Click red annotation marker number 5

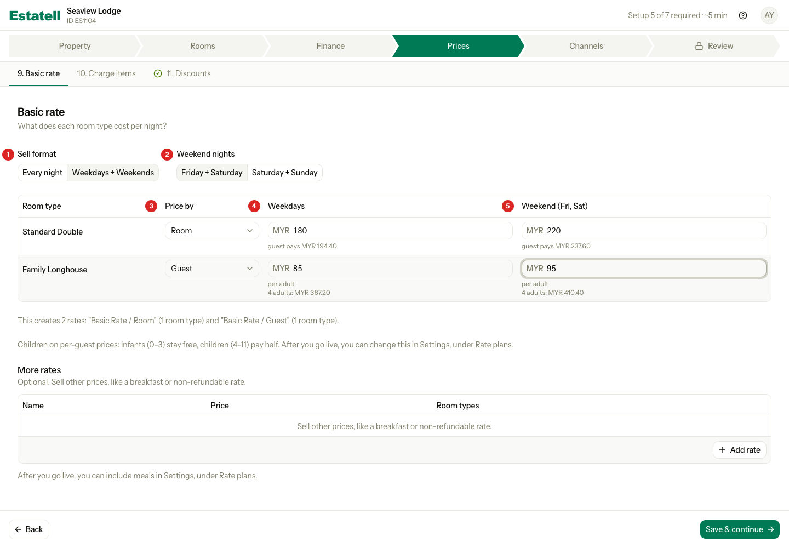pos(508,206)
